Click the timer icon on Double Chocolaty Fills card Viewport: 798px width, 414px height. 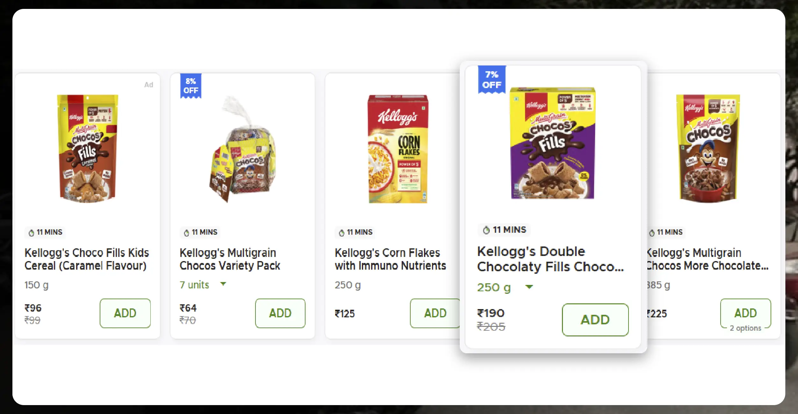(485, 230)
